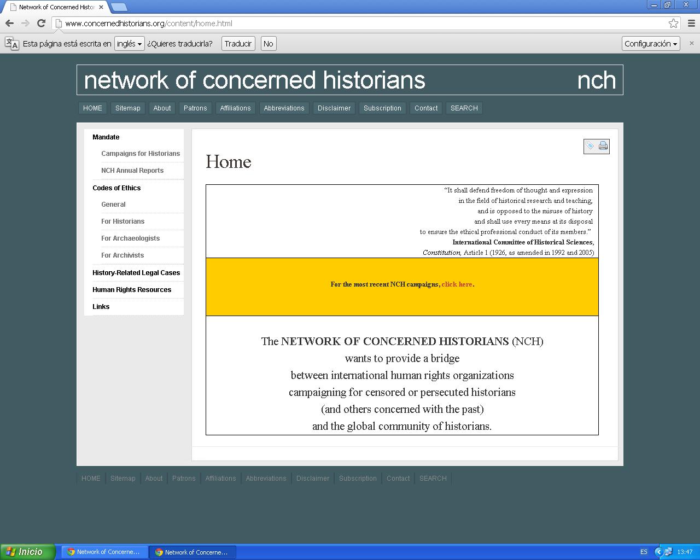This screenshot has width=700, height=560.
Task: Open the Chrome menu icon
Action: coord(691,23)
